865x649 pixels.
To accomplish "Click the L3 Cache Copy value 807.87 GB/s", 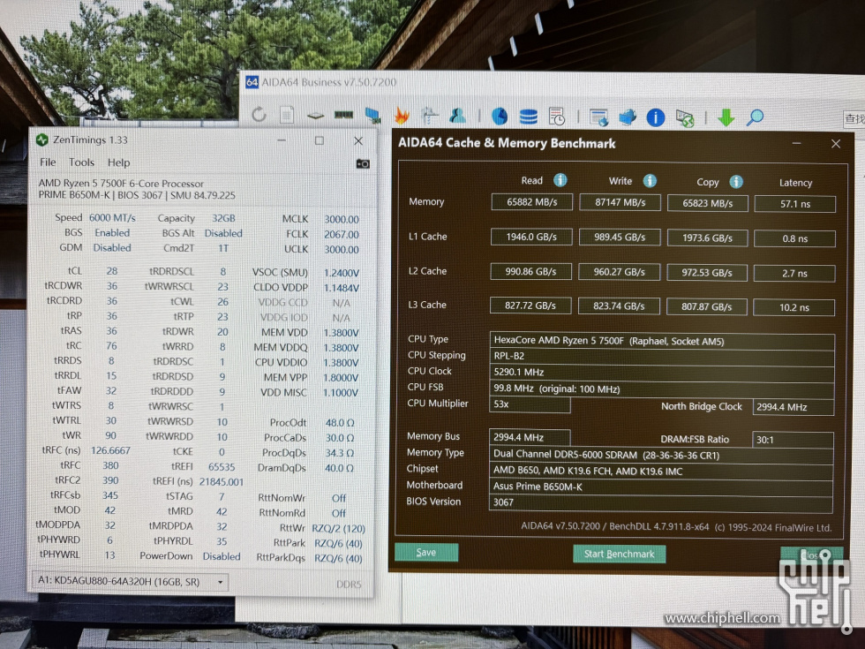I will [x=707, y=307].
